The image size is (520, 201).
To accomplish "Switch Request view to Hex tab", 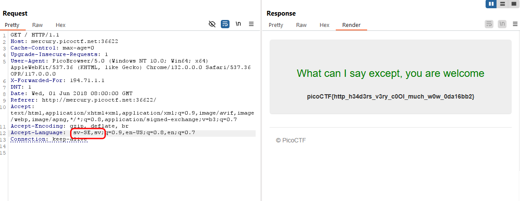I will [61, 25].
